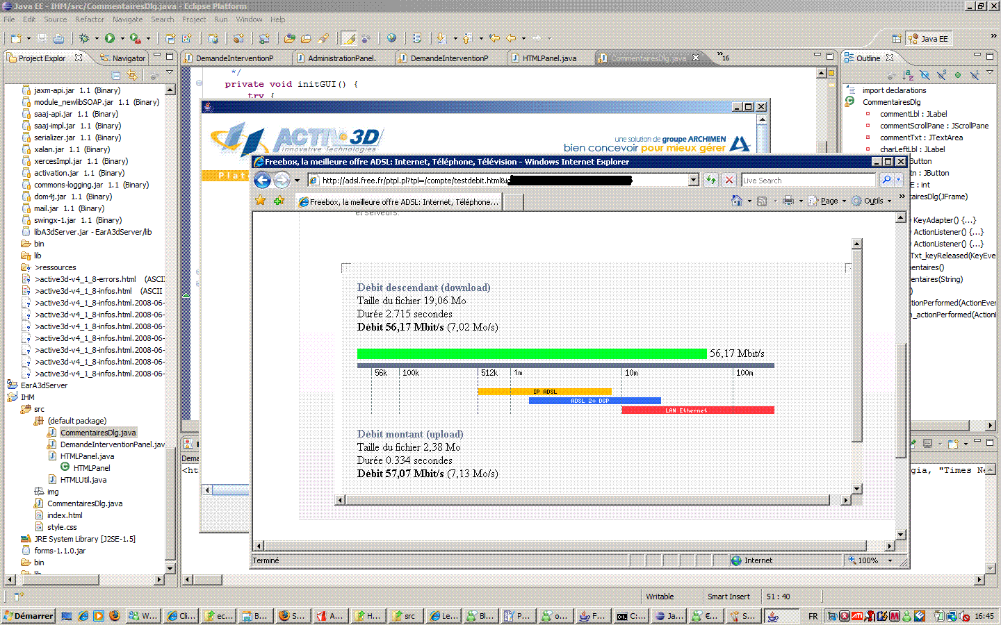
Task: Click the Back navigation arrow in Eclipse toolbar
Action: pos(512,38)
